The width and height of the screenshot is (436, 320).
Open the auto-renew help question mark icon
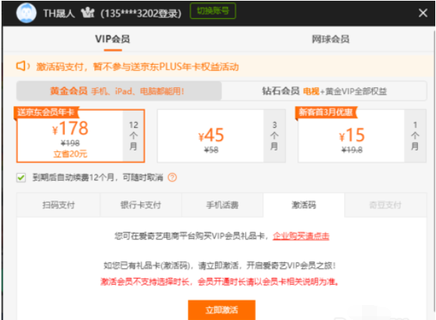(x=172, y=178)
